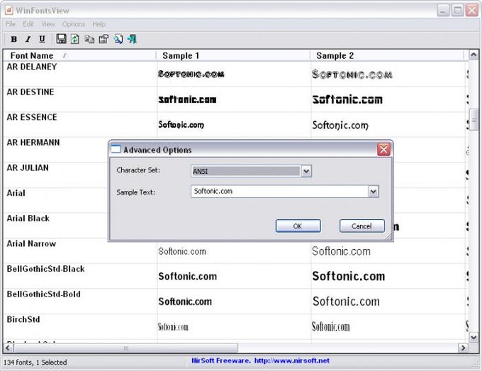Image resolution: width=482 pixels, height=371 pixels.
Task: Click the Find magnifier toolbar icon
Action: coord(118,39)
